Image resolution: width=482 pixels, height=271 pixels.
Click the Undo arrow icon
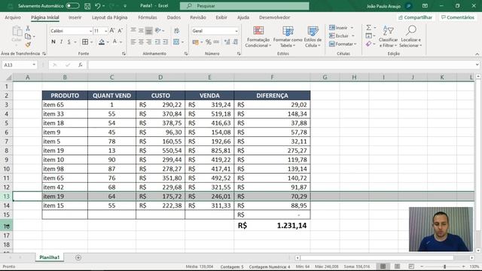[98, 6]
